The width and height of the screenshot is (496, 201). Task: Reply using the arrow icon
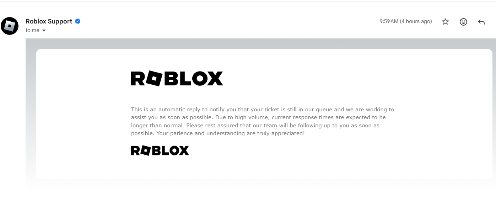coord(481,22)
